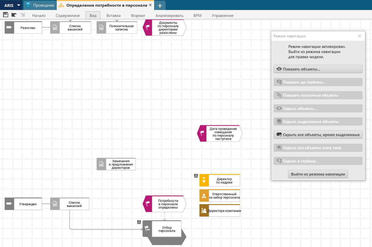Viewport: 372px width, 247px height.
Task: Click the process interface icon on Отбор персонала
Action: point(147,228)
